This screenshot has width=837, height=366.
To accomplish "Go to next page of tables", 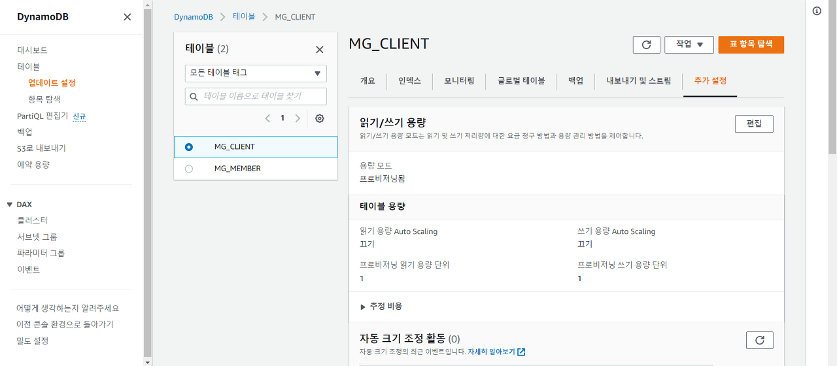I will [298, 118].
